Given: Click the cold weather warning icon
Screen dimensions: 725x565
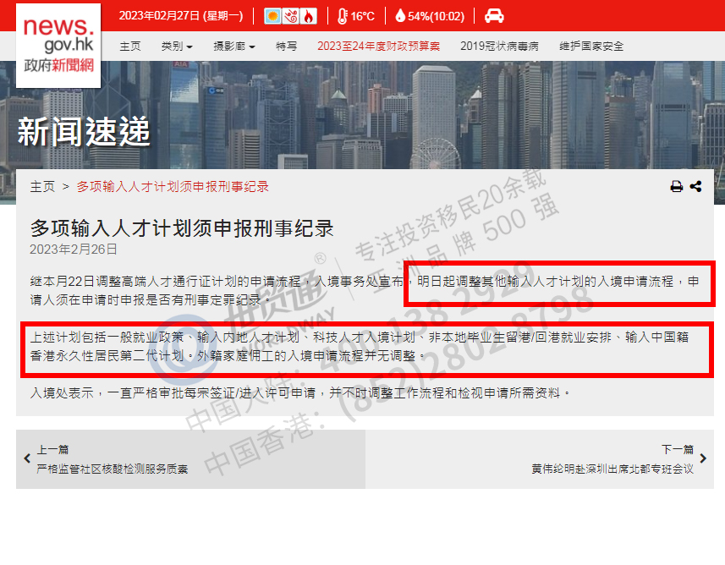Looking at the screenshot, I should point(290,16).
